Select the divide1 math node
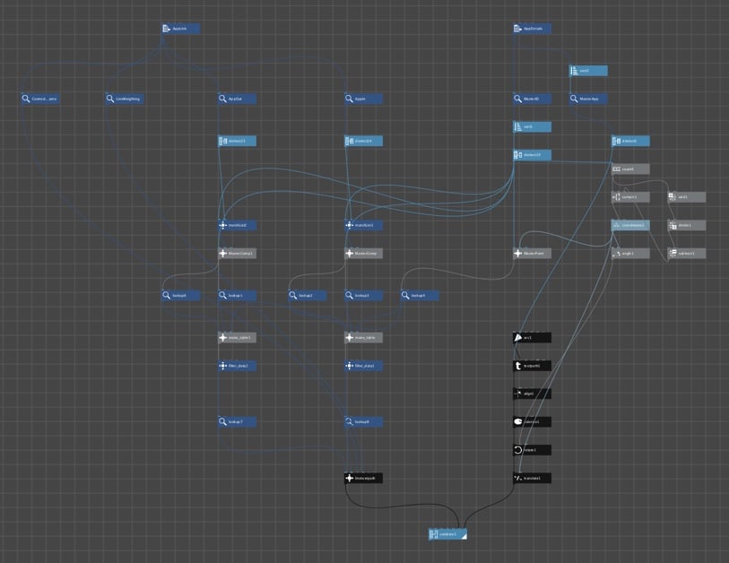729x563 pixels. pyautogui.click(x=687, y=225)
